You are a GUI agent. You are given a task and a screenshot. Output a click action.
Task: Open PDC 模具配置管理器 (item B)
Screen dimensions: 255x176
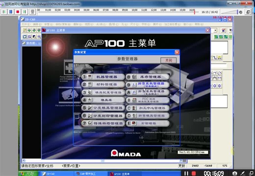(148, 100)
